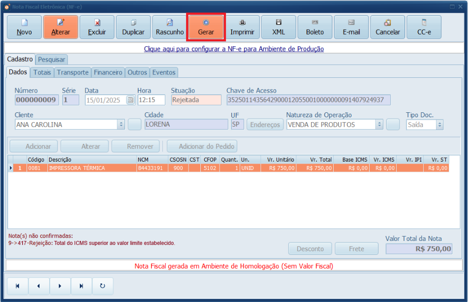This screenshot has height=302, width=468.
Task: Open the Cliente dropdown
Action: click(x=122, y=124)
